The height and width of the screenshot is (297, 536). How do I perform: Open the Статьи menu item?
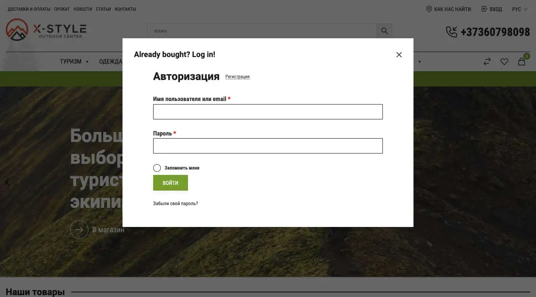103,9
